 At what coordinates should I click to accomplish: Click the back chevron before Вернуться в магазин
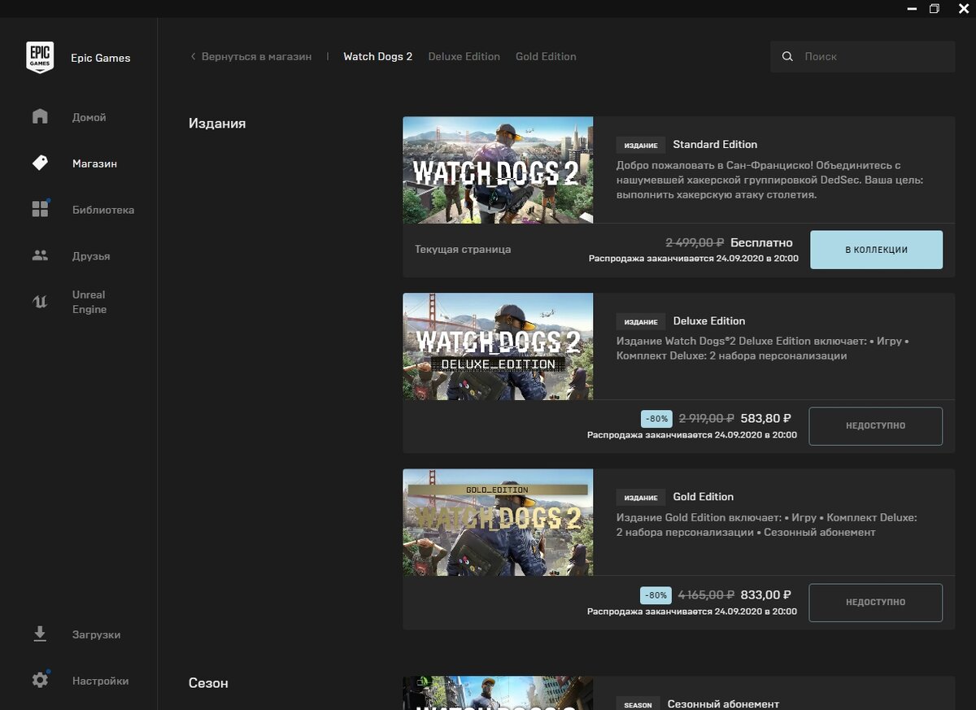[193, 57]
